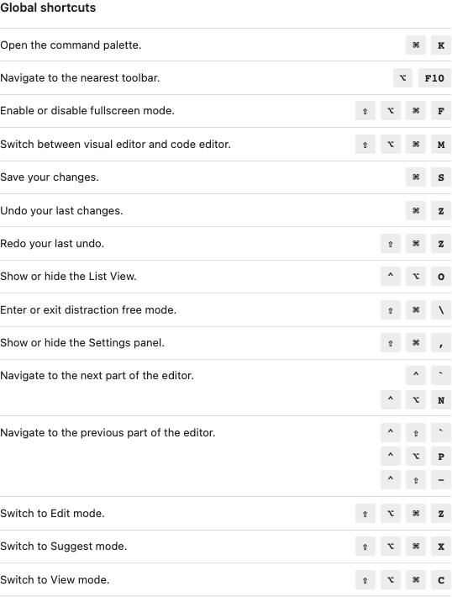Click the Shift key in Redo row
This screenshot has width=452, height=597.
tap(391, 244)
